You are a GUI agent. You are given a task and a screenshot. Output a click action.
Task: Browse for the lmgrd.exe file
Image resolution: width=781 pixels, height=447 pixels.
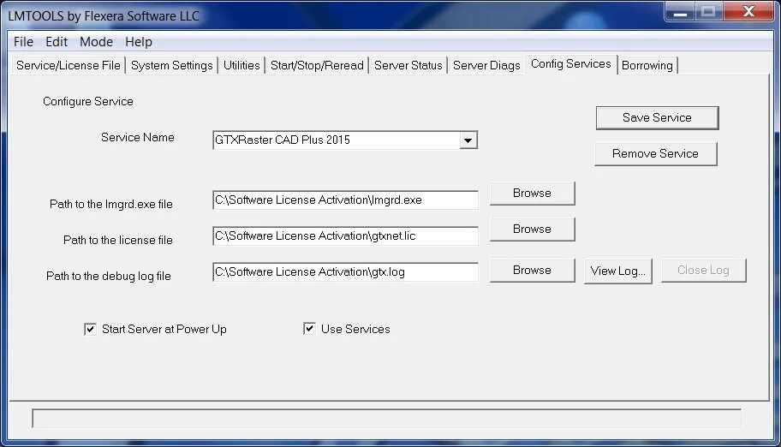point(532,194)
